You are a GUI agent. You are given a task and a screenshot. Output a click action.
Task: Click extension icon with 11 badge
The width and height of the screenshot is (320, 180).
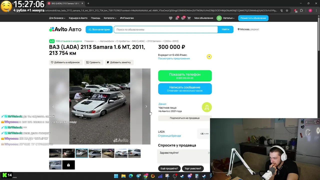point(295,10)
